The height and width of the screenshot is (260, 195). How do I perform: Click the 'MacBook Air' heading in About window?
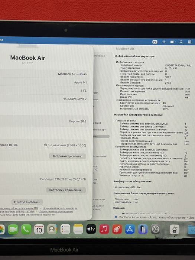tap(27, 58)
